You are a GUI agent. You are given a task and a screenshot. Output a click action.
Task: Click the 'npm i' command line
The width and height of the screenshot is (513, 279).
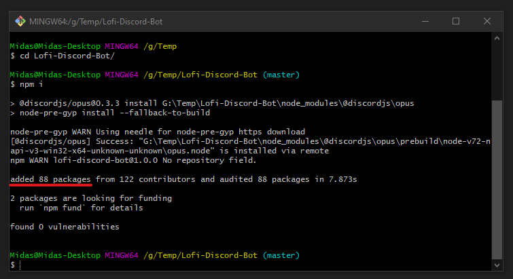[x=26, y=84]
